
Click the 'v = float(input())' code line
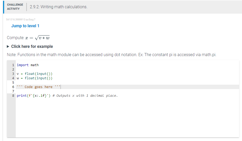(35, 74)
